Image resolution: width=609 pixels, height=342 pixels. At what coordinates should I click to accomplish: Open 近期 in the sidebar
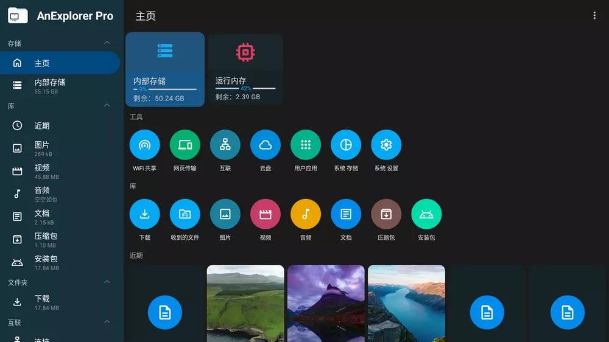60,126
